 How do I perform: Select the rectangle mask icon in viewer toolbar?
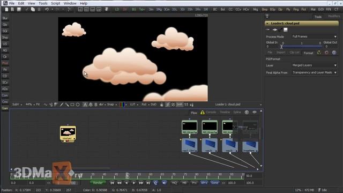click(72, 105)
